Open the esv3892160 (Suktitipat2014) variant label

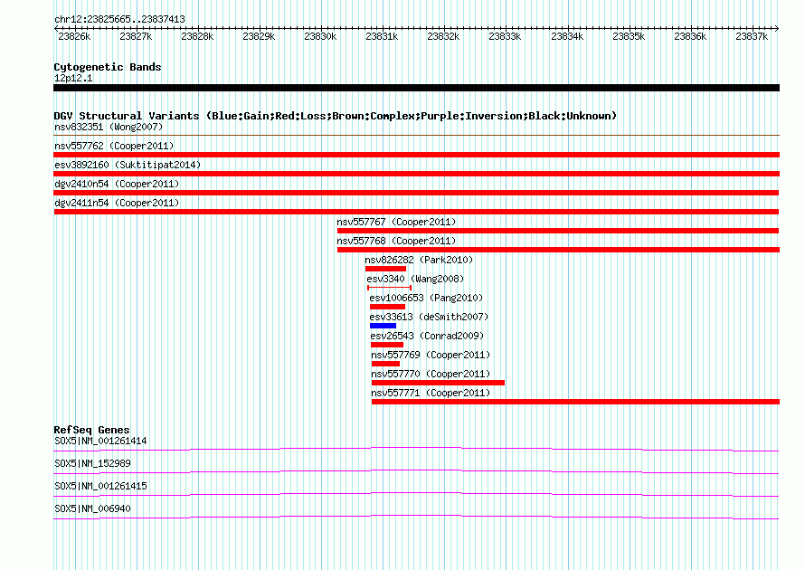coord(128,165)
